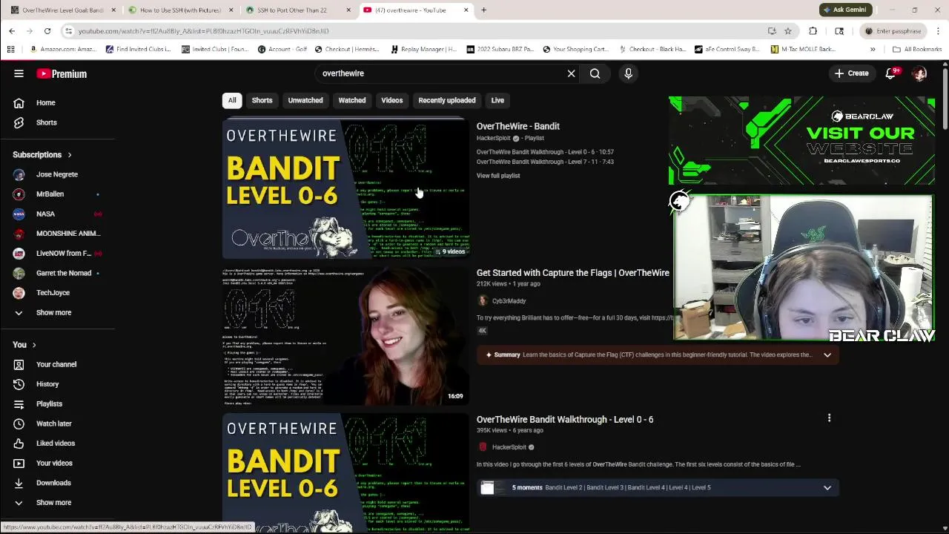Open OverTheWire - Bandit playlist title
Viewport: 949px width, 534px height.
coord(518,126)
